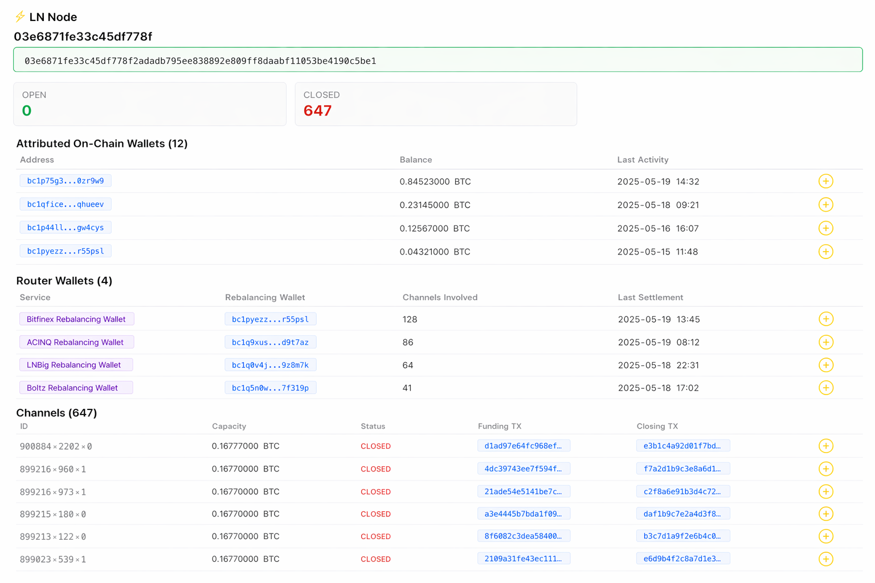The width and height of the screenshot is (875, 583).
Task: Click channel ID 899216×960×1
Action: [53, 469]
